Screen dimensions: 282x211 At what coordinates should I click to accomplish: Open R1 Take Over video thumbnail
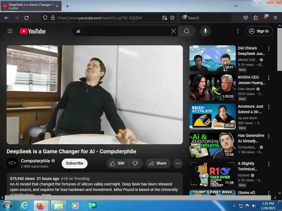pyautogui.click(x=212, y=174)
